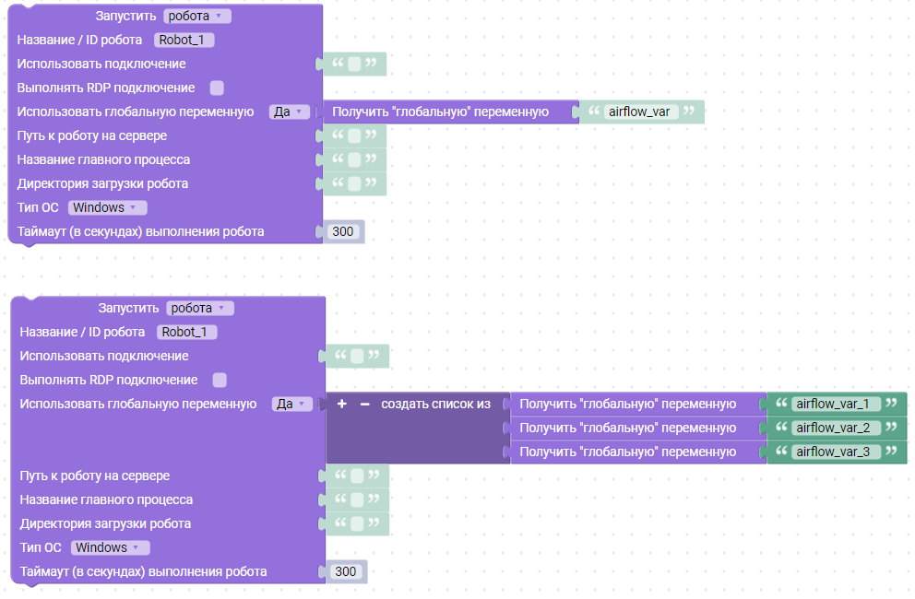915x599 pixels.
Task: Open the 'робота' dropdown in bottom block
Action: [x=199, y=308]
